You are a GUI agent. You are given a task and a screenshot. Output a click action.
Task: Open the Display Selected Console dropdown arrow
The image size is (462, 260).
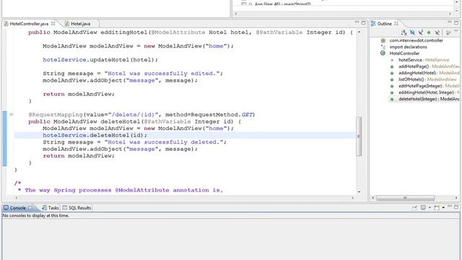(430, 208)
